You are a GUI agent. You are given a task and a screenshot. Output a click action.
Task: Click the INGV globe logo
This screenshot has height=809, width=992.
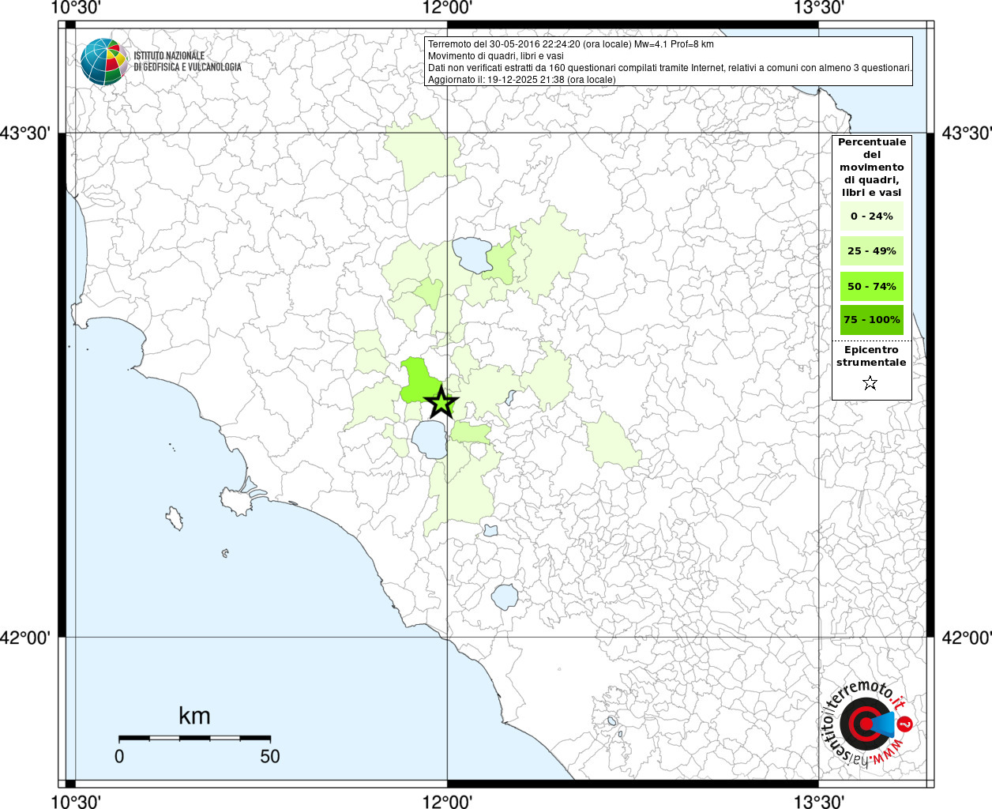pyautogui.click(x=103, y=62)
